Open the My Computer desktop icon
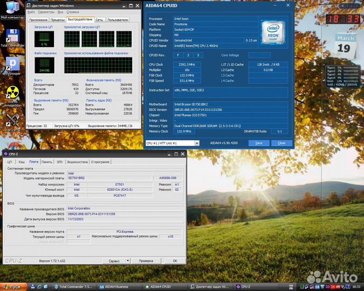 point(12,10)
